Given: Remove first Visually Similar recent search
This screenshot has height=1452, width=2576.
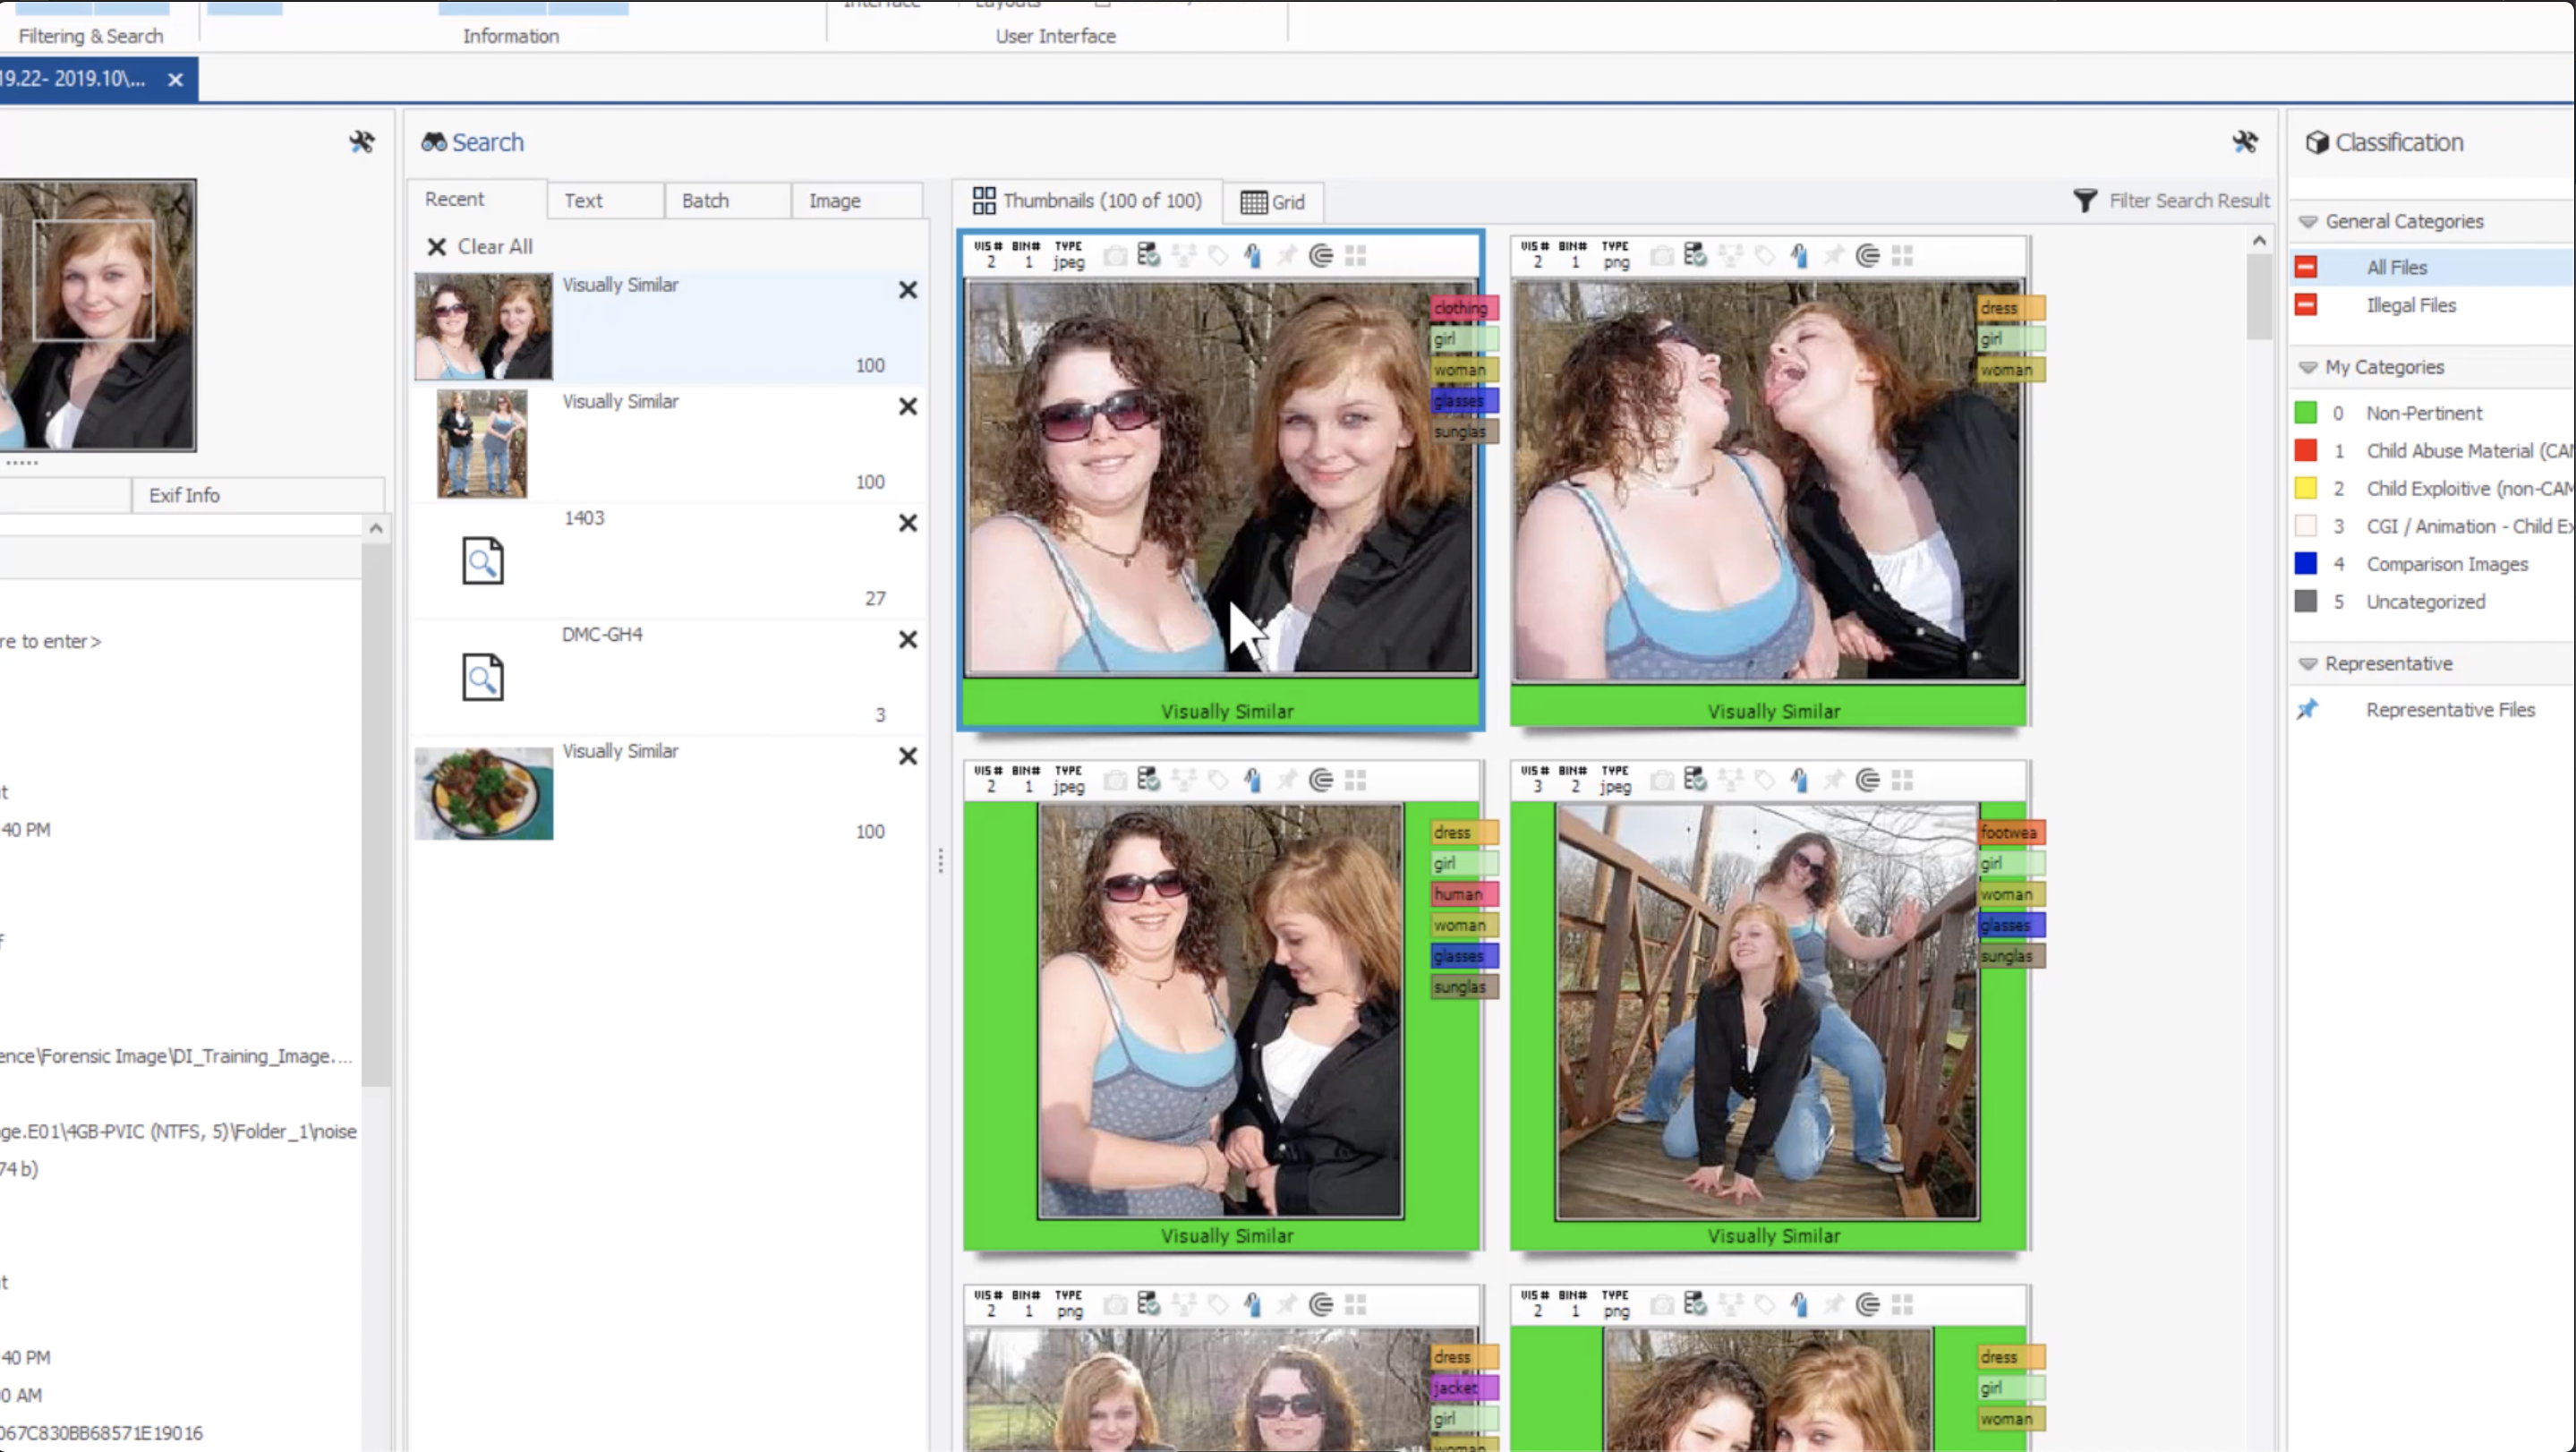Looking at the screenshot, I should (x=907, y=290).
